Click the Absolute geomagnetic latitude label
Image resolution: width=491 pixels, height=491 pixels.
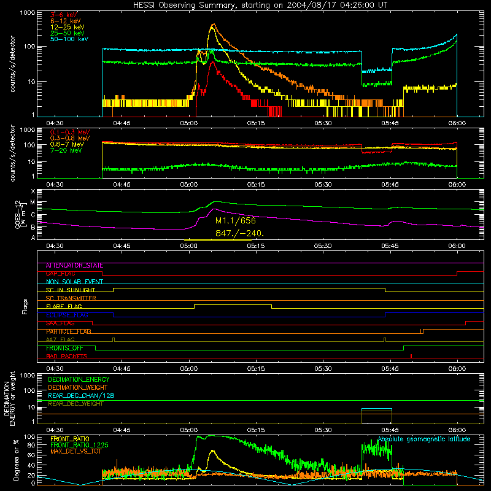pyautogui.click(x=424, y=439)
